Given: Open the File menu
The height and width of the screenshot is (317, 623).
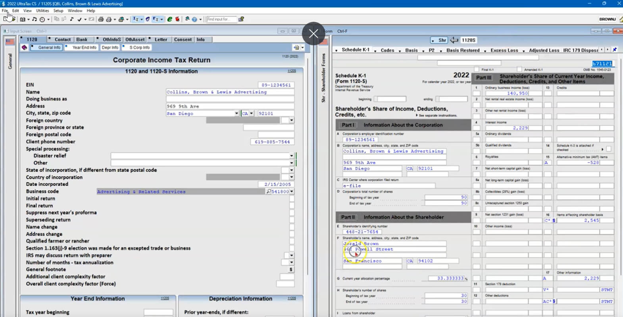Looking at the screenshot, I should point(5,11).
